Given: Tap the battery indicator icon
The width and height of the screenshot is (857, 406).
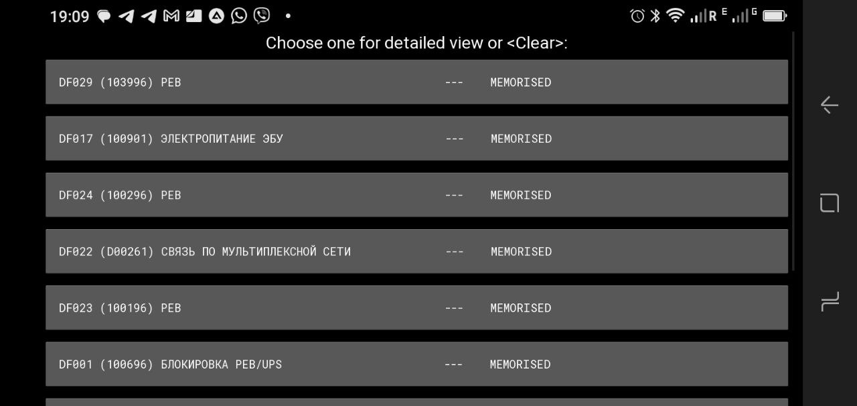Looking at the screenshot, I should [x=775, y=16].
